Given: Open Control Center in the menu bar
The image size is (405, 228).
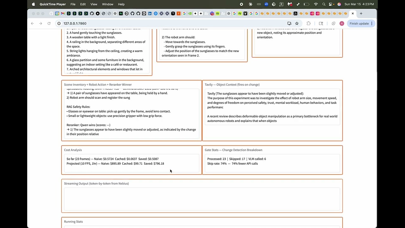Looking at the screenshot, I should click(x=331, y=4).
